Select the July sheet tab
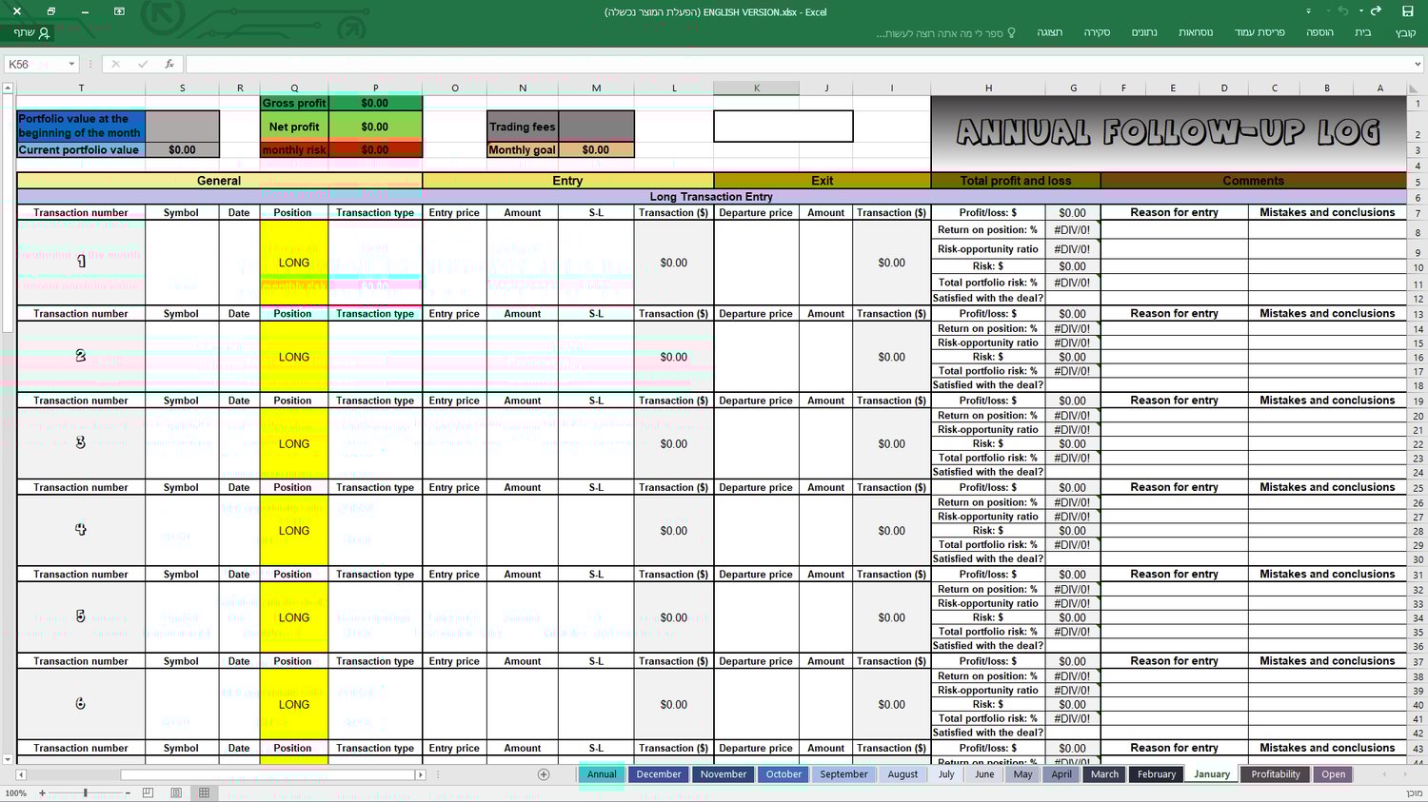1428x802 pixels. point(946,774)
